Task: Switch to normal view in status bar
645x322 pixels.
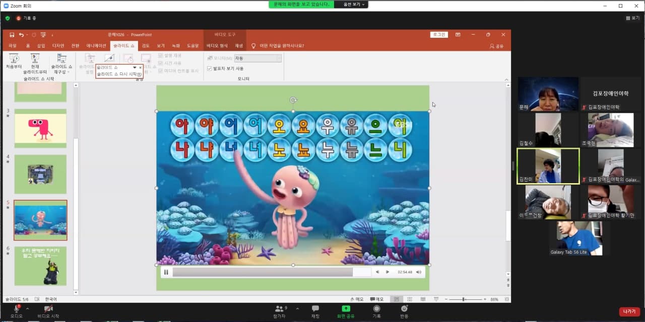Action: pos(397,299)
